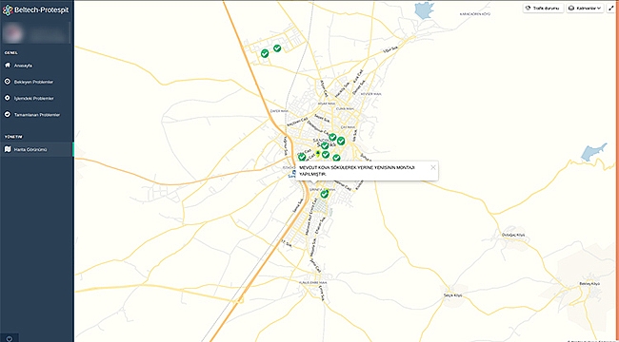Click the fullscreen expand arrows icon
This screenshot has height=342, width=619.
pos(612,8)
